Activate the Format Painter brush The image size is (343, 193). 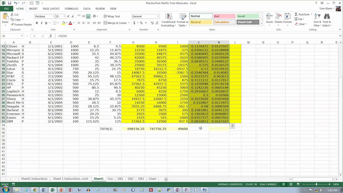[21, 25]
